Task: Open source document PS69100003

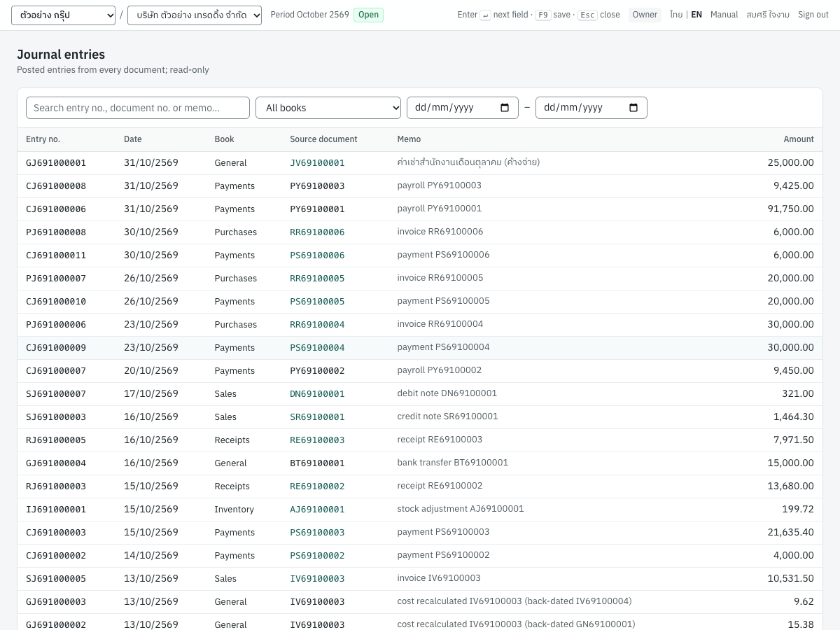Action: click(x=317, y=533)
